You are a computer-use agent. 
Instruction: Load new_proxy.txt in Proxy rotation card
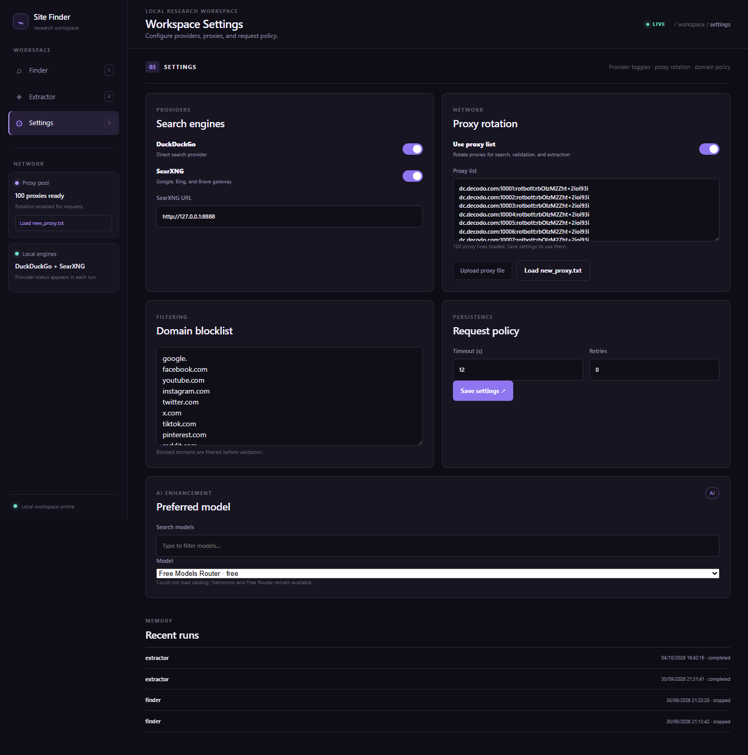coord(553,271)
